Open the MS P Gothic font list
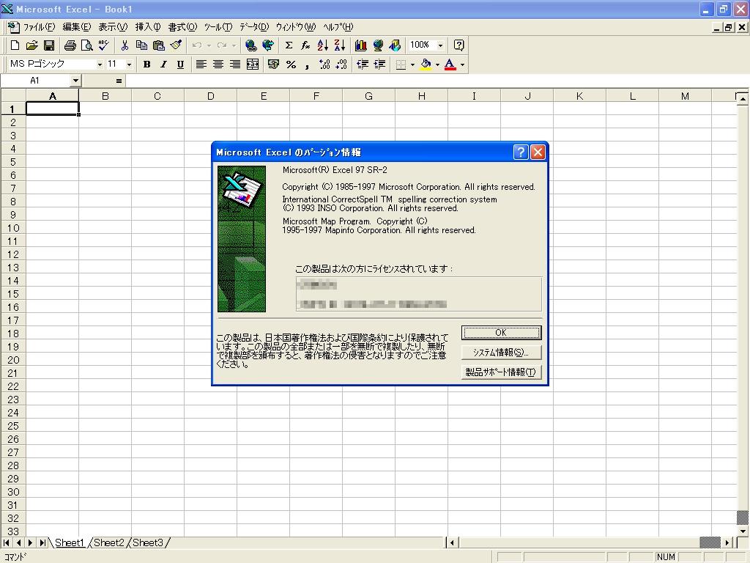Viewport: 750px width, 563px height. 100,65
